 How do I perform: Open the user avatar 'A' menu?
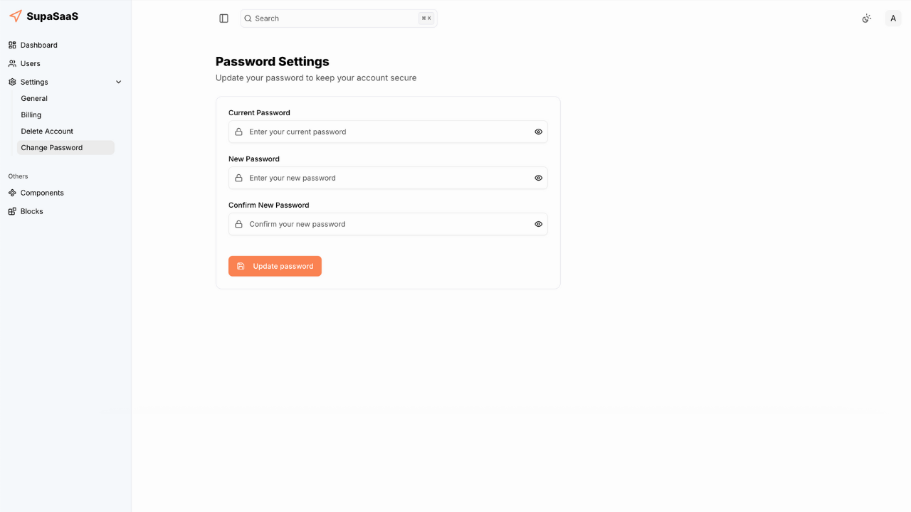tap(893, 18)
